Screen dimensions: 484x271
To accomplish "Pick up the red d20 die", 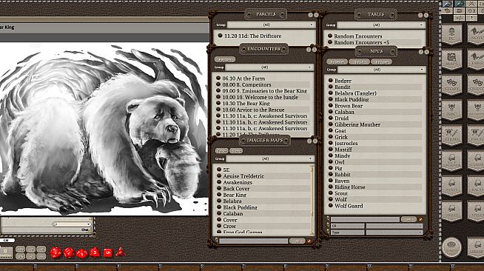I will [x=56, y=252].
